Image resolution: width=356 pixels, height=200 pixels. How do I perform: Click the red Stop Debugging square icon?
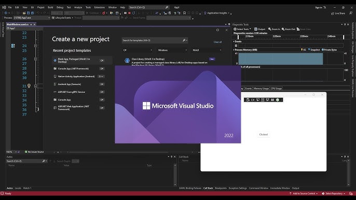click(129, 13)
